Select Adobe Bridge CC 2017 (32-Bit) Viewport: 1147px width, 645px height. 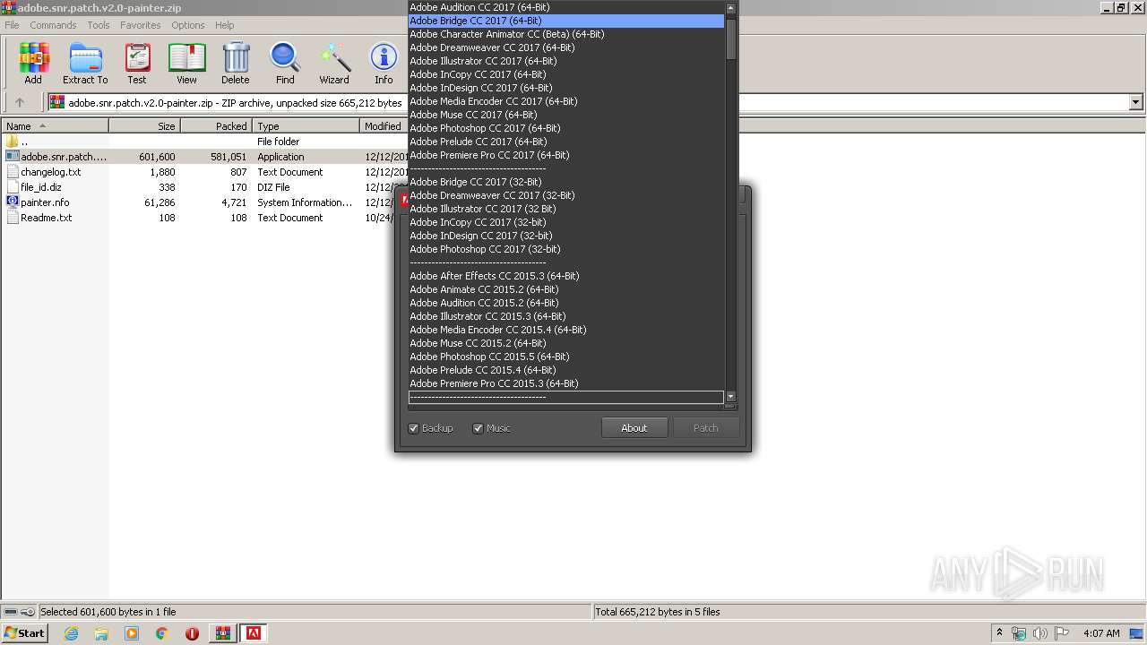point(566,182)
